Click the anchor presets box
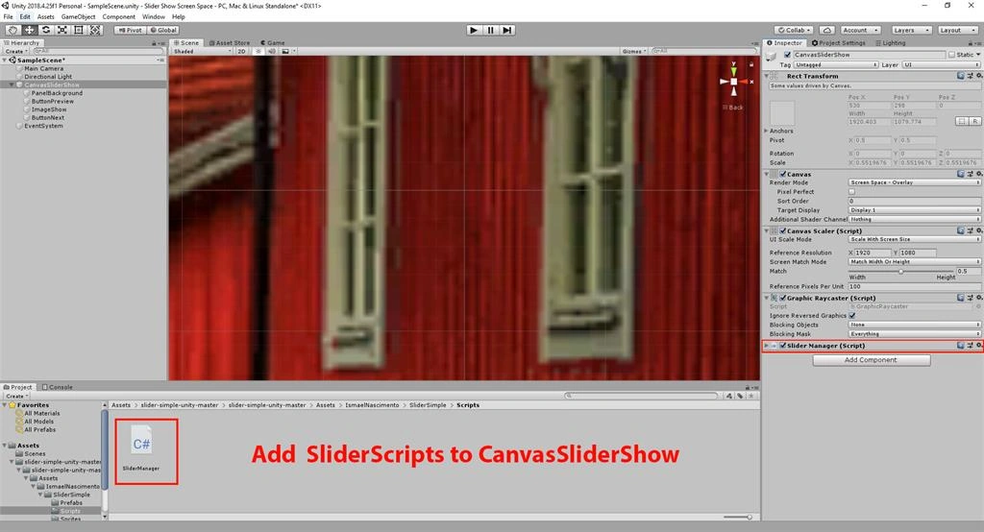 click(782, 112)
